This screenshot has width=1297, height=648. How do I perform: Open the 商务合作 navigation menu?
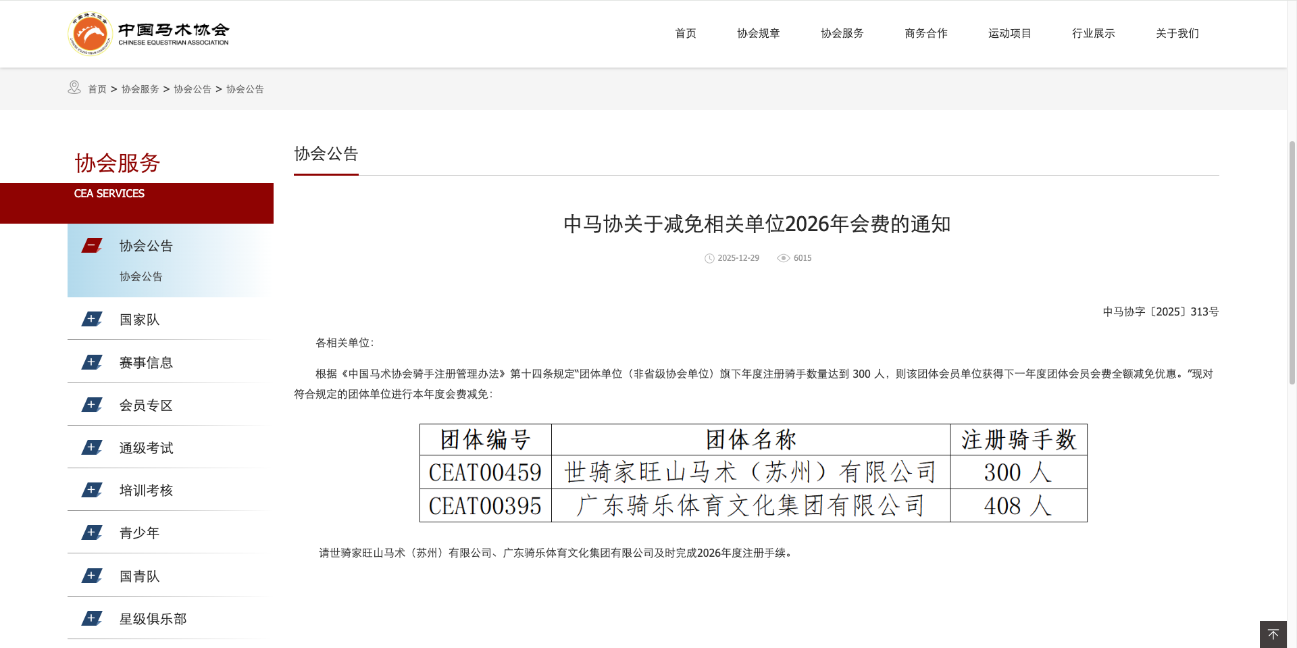(x=926, y=33)
